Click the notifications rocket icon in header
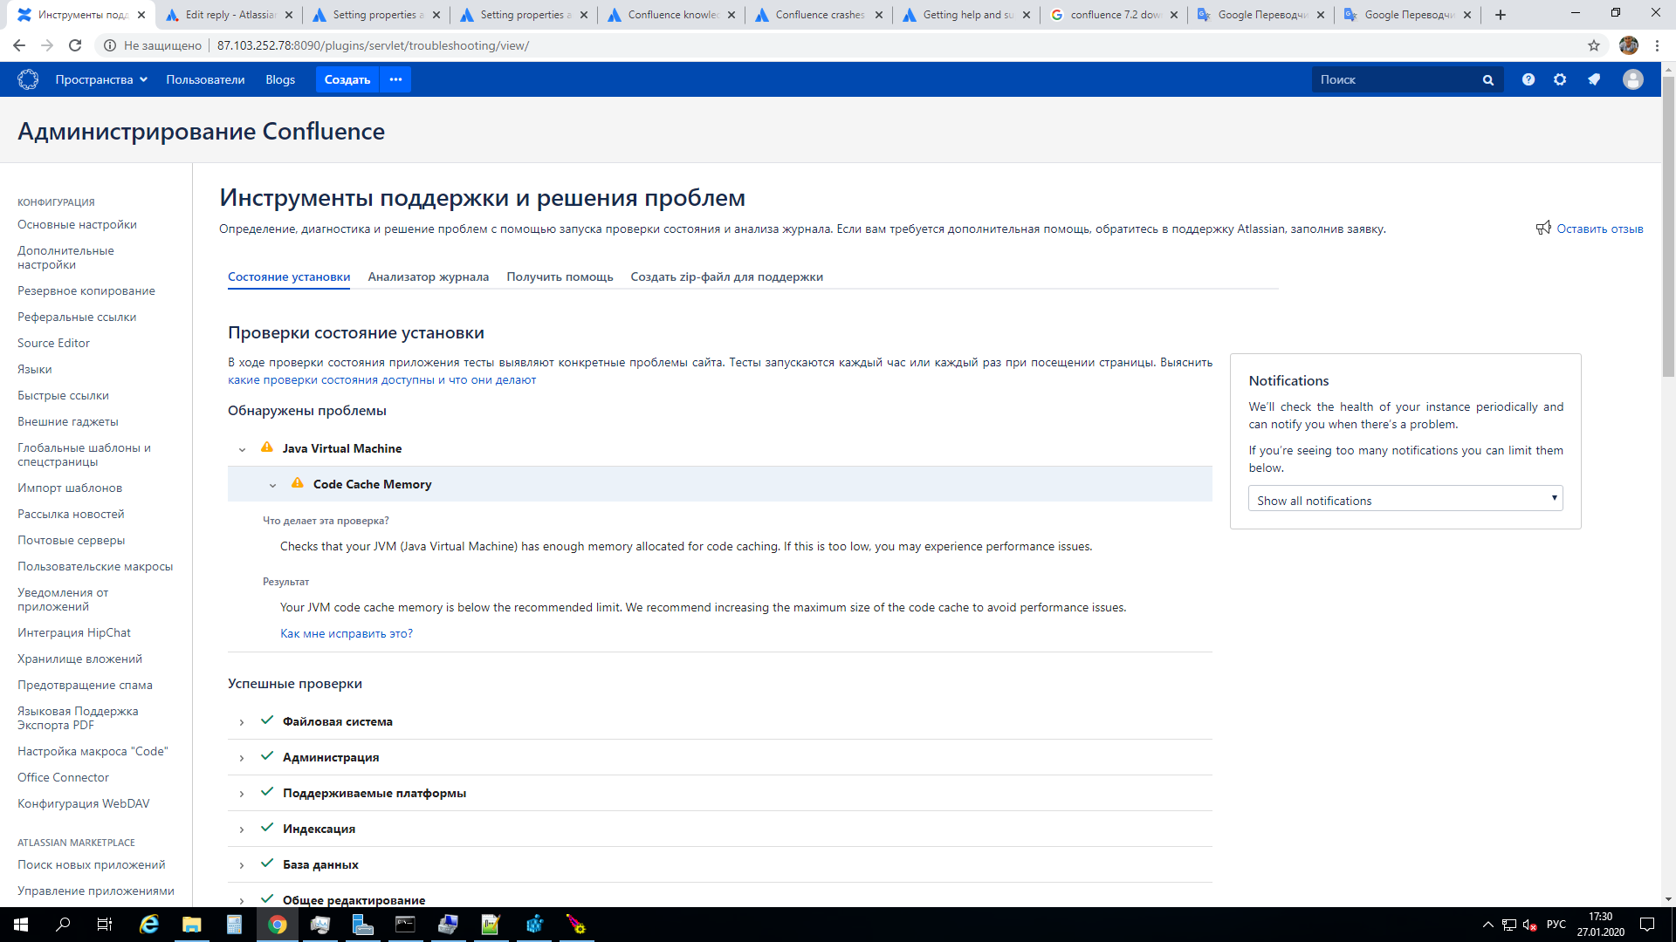 1594,79
